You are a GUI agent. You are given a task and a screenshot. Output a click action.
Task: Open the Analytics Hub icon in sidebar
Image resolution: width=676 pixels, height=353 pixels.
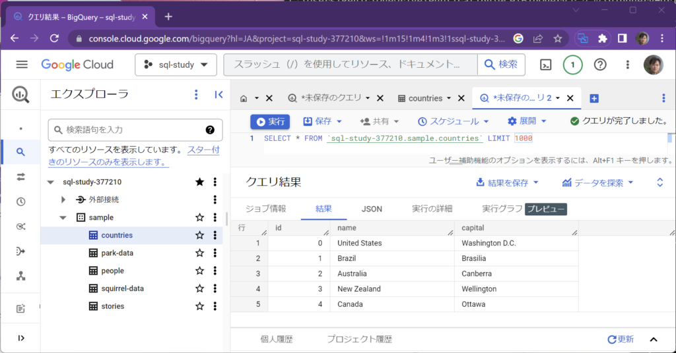(20, 227)
